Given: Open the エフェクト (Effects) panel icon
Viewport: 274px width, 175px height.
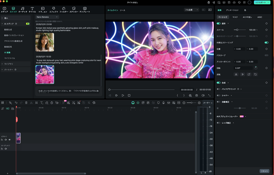Looking at the screenshot, I should (x=53, y=8).
